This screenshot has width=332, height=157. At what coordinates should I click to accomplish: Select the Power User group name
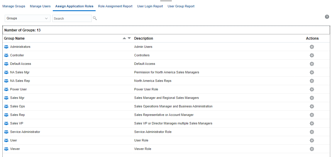pyautogui.click(x=18, y=90)
